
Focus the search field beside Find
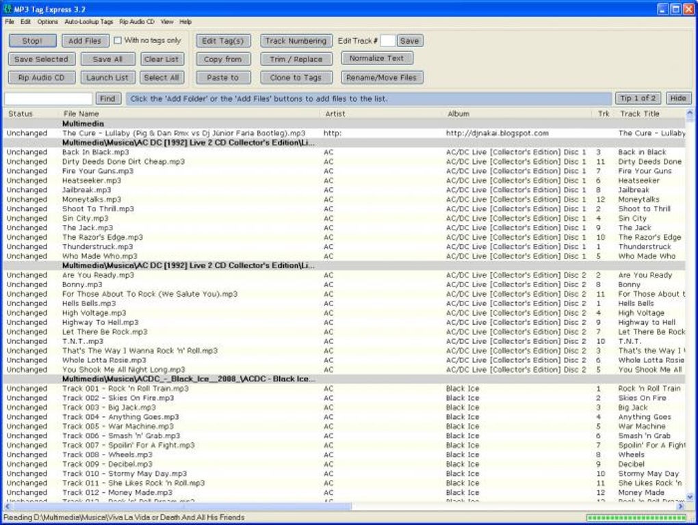[48, 98]
